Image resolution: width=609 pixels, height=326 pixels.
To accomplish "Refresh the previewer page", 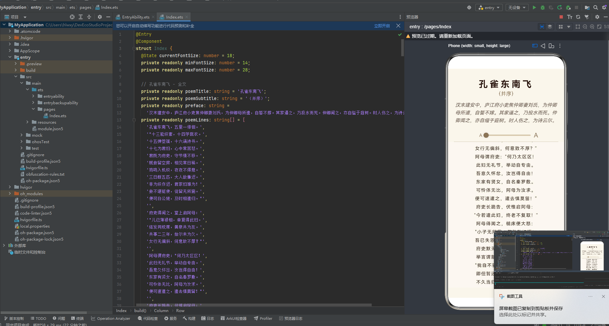I will point(578,17).
